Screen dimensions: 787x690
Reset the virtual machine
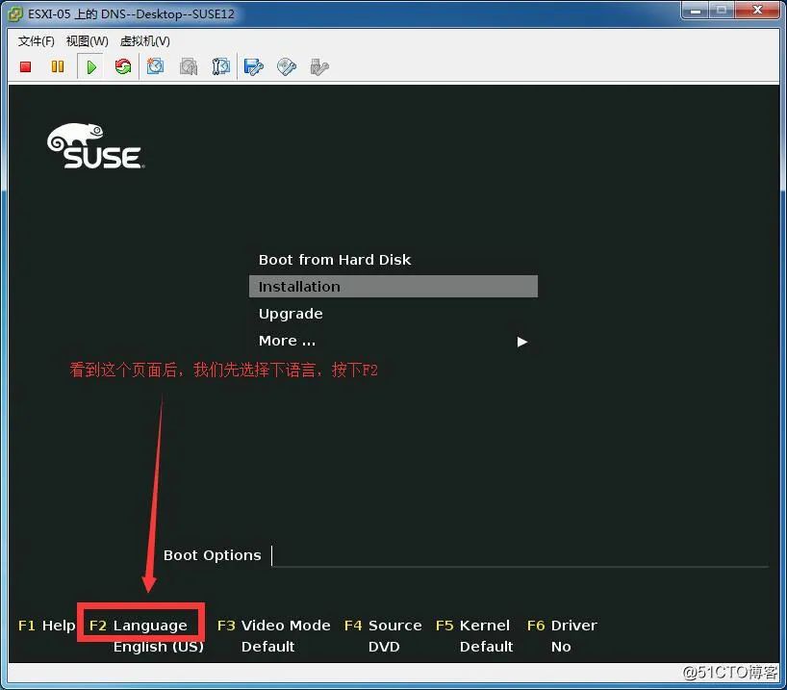click(x=123, y=66)
